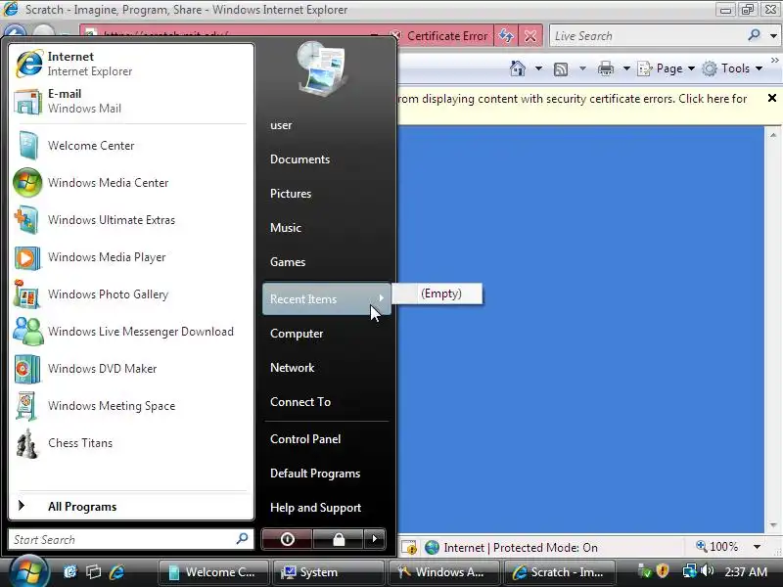Open the Page menu
Screen dimensions: 783x587
(667, 68)
